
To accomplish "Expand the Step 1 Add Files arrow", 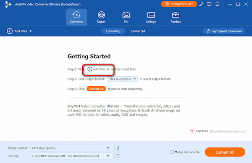I will (x=108, y=69).
